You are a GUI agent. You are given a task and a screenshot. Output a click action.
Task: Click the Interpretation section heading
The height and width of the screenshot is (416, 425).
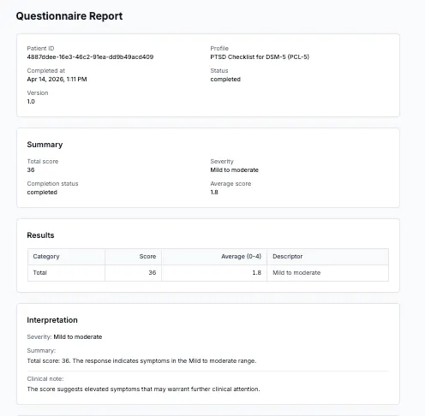(52, 320)
